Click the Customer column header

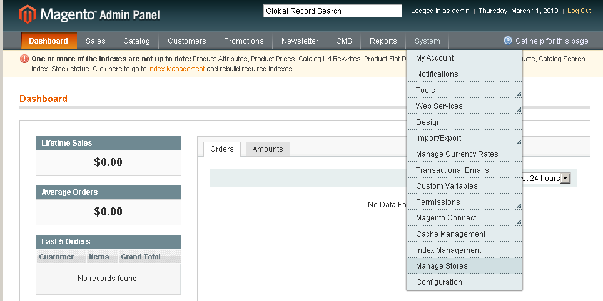(x=61, y=257)
